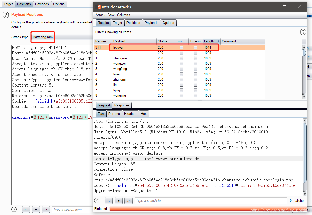Select the lixiuyun result row
This screenshot has width=312, height=215.
[x=179, y=47]
